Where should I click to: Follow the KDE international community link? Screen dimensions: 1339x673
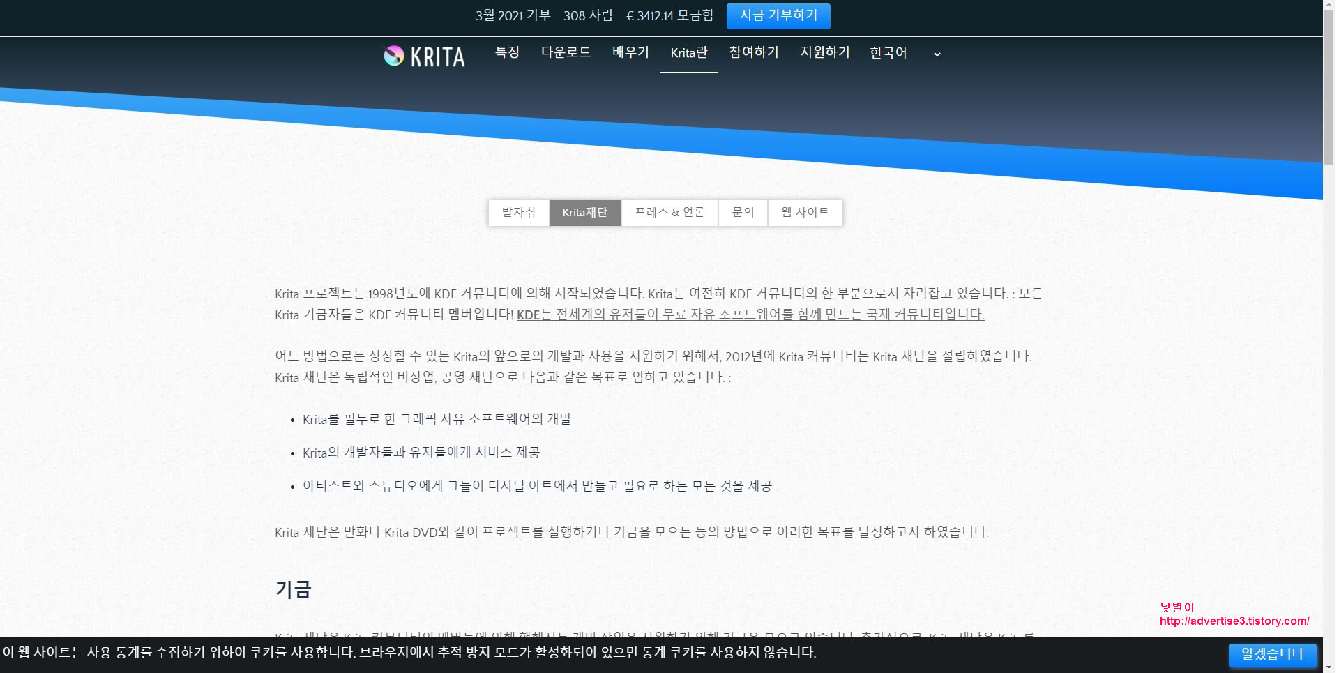click(x=750, y=315)
